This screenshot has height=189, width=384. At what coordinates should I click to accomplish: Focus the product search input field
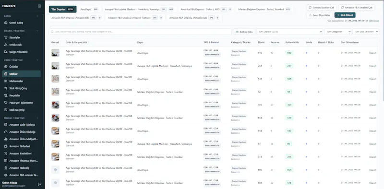[x=140, y=32]
